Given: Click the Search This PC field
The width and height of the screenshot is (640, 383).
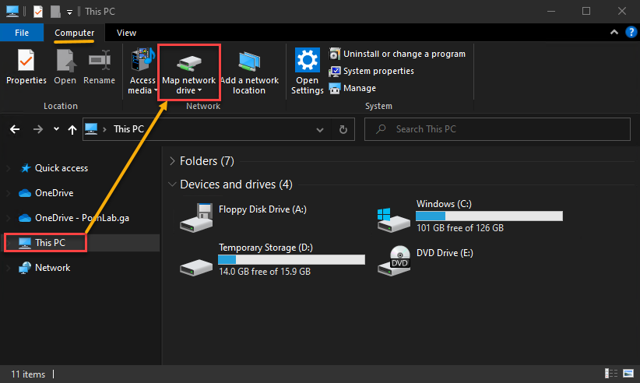Looking at the screenshot, I should click(x=498, y=129).
